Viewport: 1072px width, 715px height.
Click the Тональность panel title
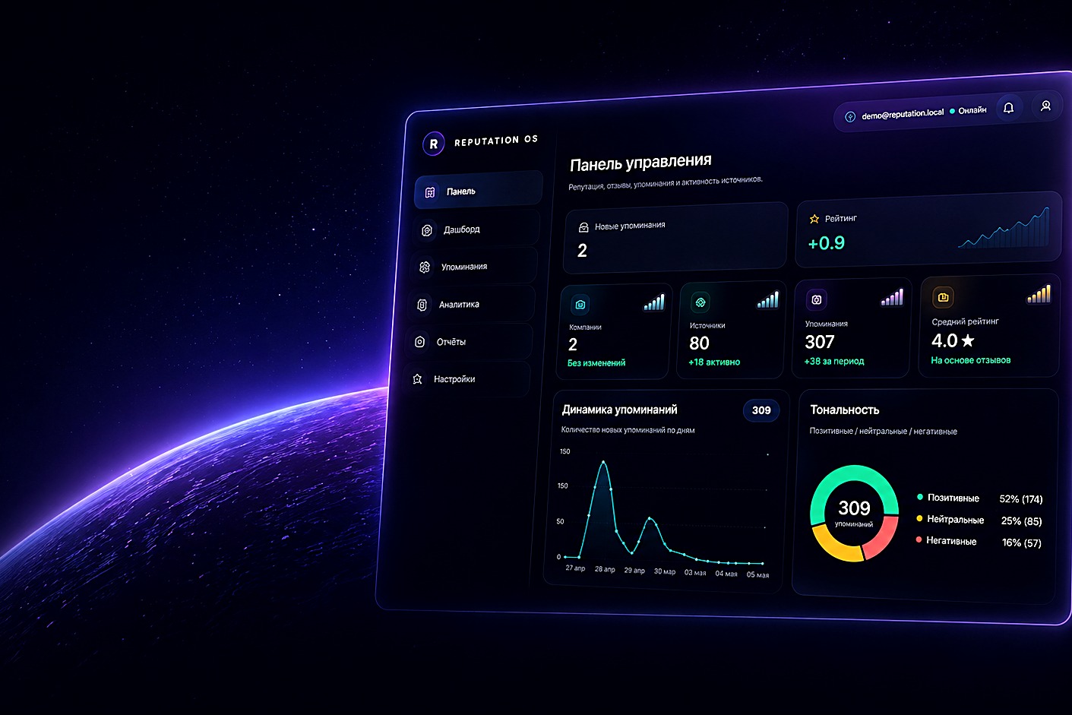845,410
